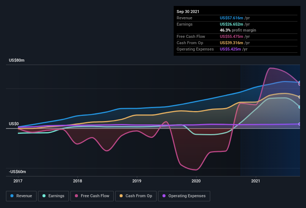The height and width of the screenshot is (208, 306).
Task: Click the Free Cash Flow label in tooltip
Action: click(191, 36)
